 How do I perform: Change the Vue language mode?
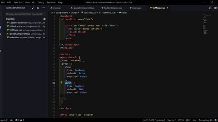(x=194, y=120)
